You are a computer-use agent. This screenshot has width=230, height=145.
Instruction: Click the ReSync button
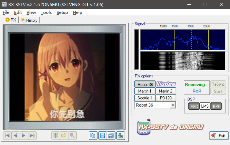coord(218,84)
